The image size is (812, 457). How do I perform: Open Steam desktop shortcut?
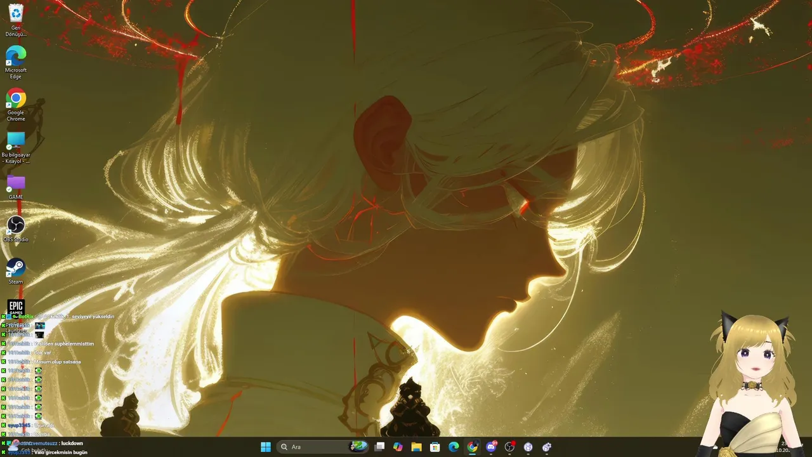pos(16,272)
